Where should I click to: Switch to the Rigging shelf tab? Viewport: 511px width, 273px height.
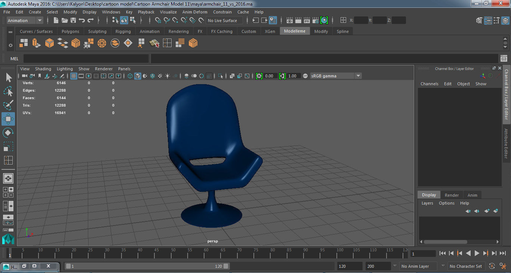123,31
